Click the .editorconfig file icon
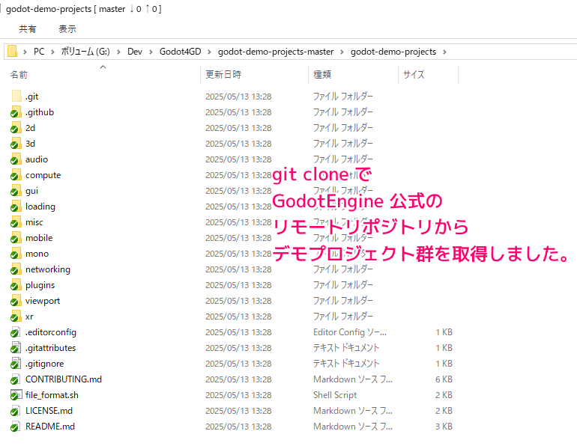Viewport: 577px width, 446px height. [16, 332]
